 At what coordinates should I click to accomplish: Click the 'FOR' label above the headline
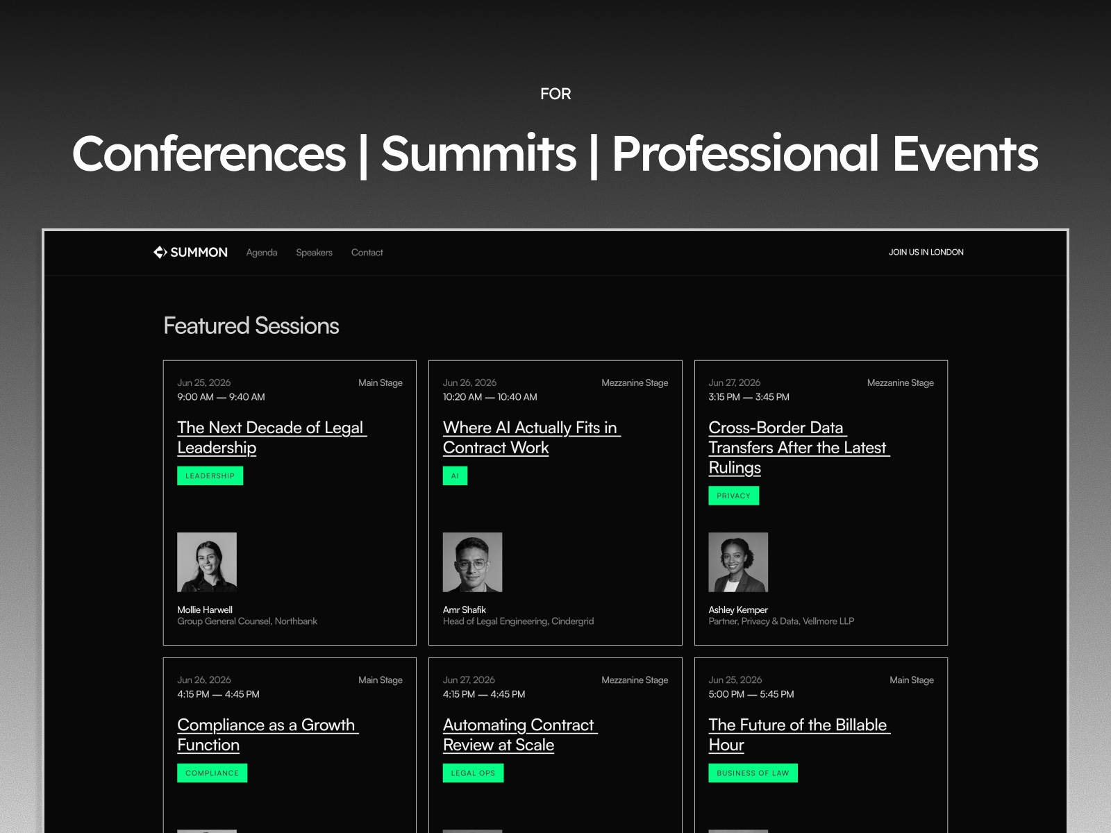(555, 94)
